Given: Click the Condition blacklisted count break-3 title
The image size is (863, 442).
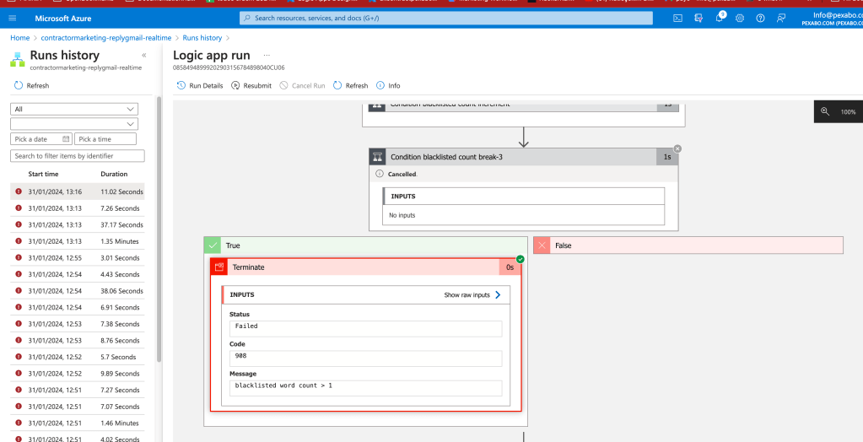Looking at the screenshot, I should pos(446,157).
